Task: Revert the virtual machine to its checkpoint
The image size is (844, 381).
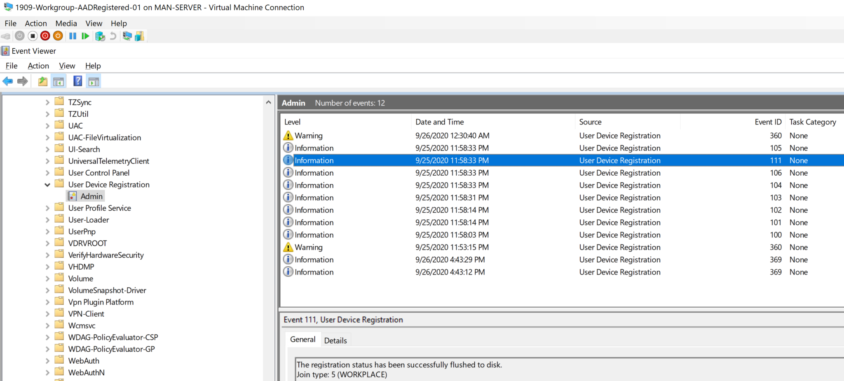Action: (113, 36)
